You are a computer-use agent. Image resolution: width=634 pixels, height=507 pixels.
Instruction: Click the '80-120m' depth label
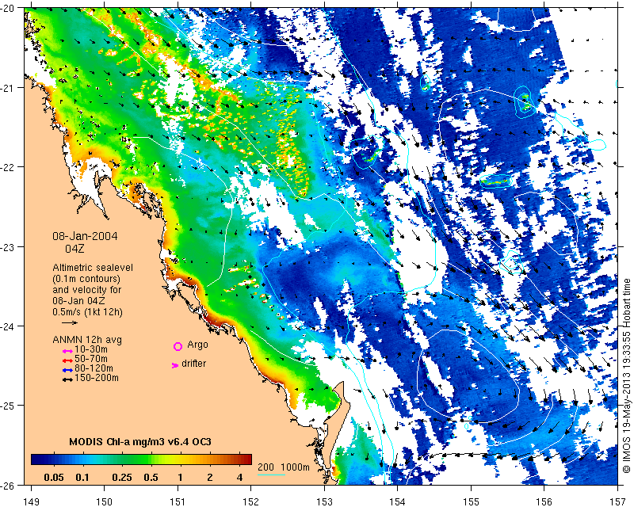click(94, 368)
